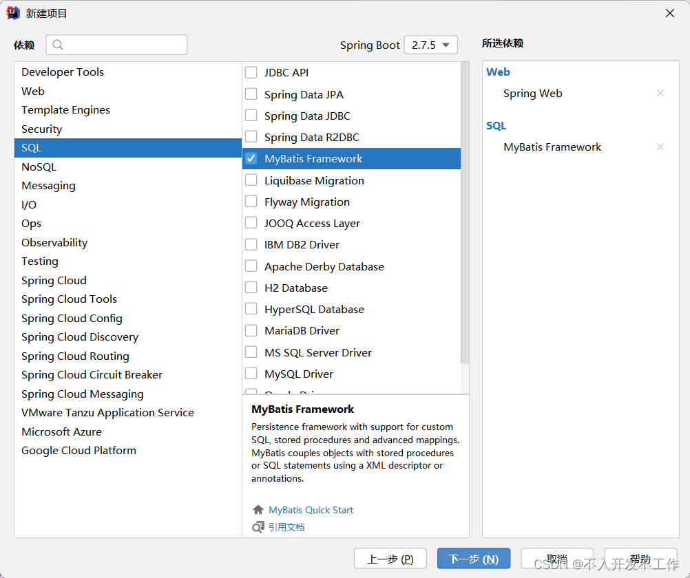
Task: Check the Apache Derby Database checkbox
Action: click(251, 266)
